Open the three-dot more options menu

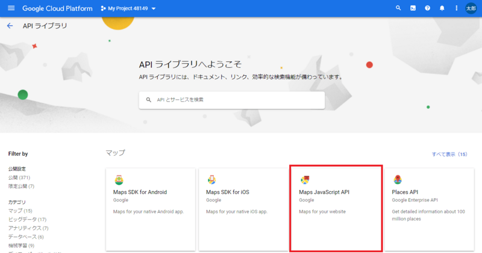point(457,8)
